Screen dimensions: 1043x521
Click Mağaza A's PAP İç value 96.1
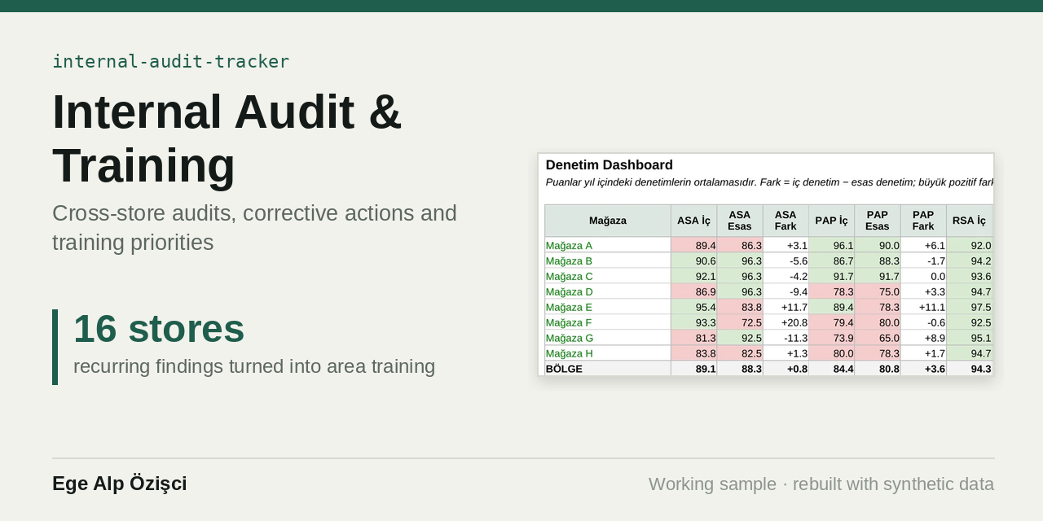pos(832,246)
